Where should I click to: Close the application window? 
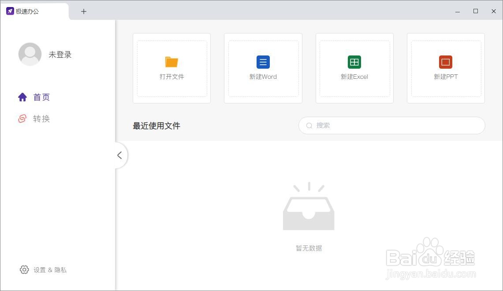tap(493, 11)
